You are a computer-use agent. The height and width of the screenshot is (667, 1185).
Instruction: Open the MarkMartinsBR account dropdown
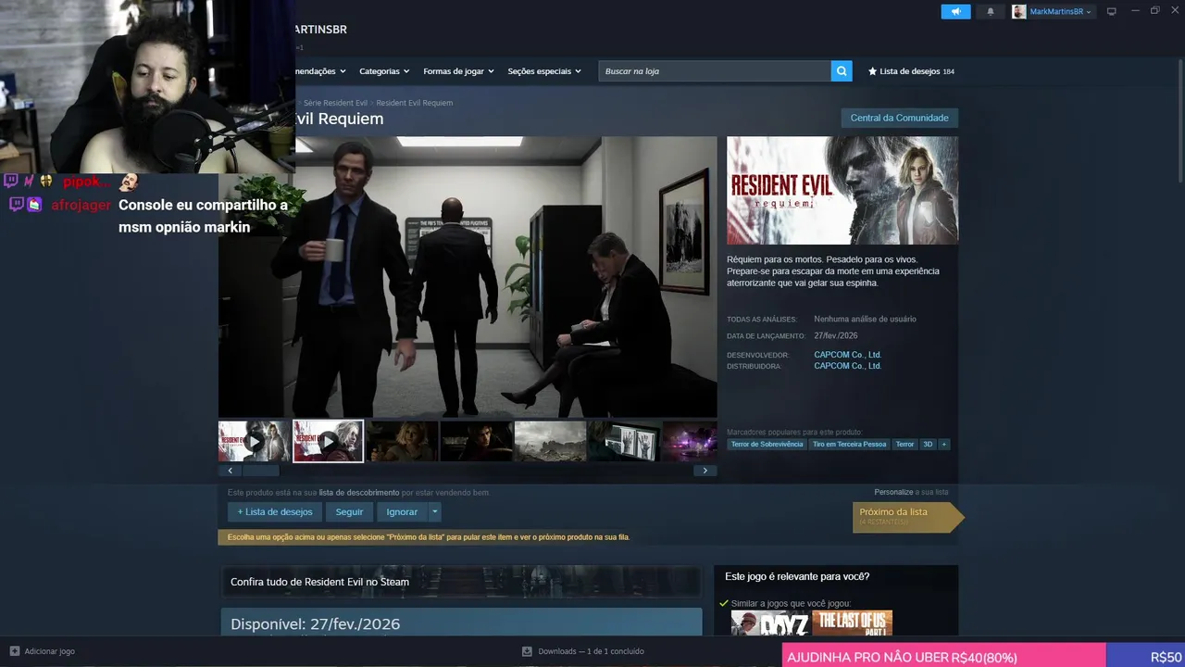pos(1053,12)
